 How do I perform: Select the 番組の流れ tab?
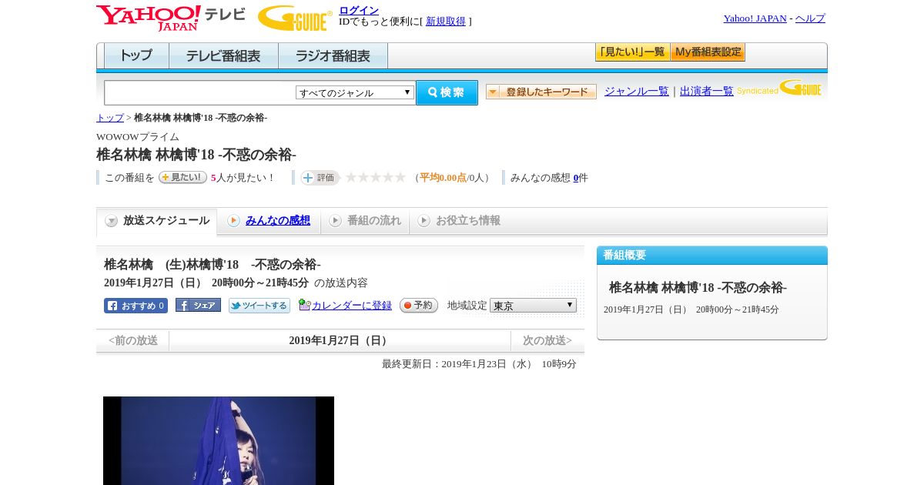(x=365, y=221)
